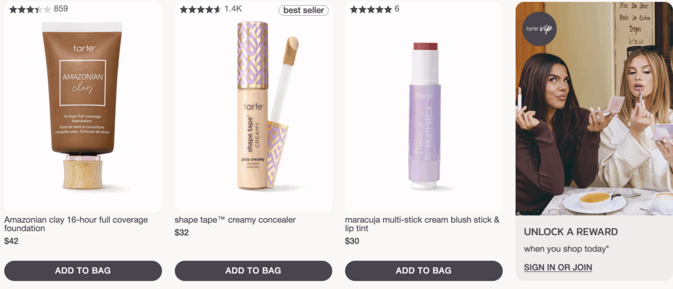The width and height of the screenshot is (673, 289).
Task: Click the maracuja multi-stick five-star rating
Action: (371, 10)
